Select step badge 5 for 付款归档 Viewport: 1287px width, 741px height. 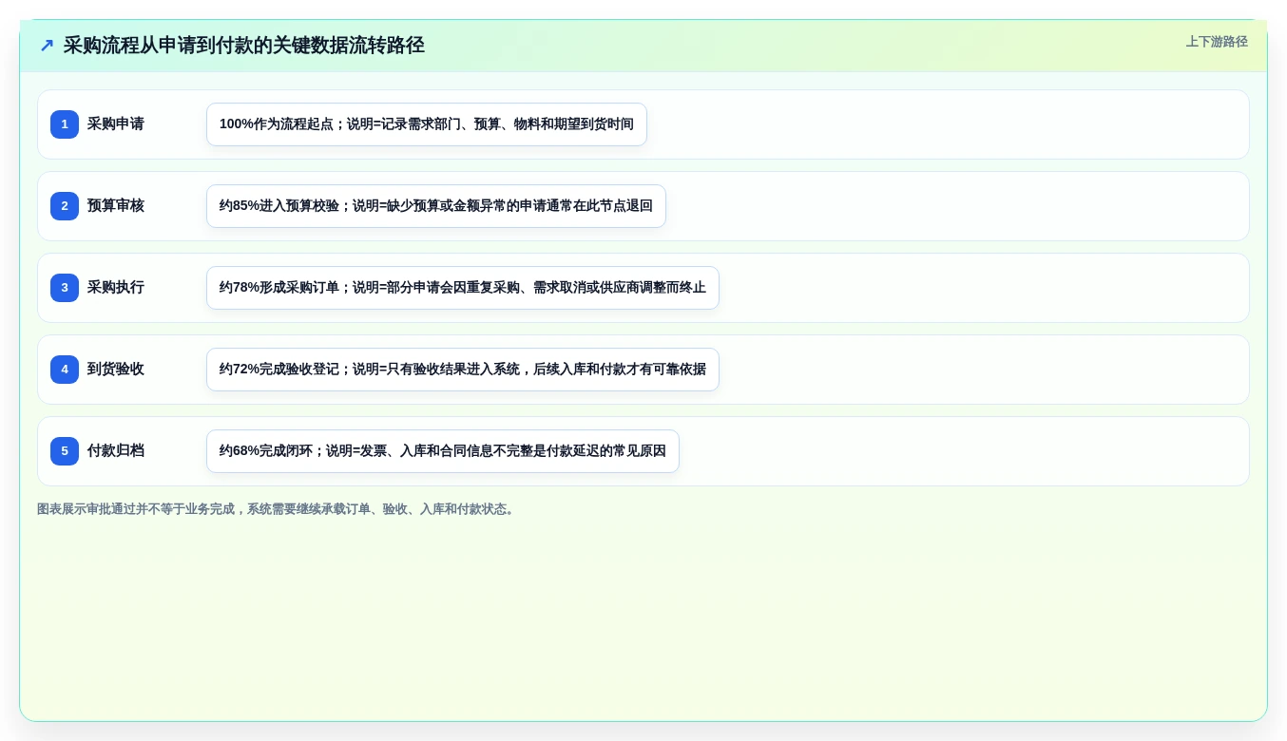tap(65, 451)
